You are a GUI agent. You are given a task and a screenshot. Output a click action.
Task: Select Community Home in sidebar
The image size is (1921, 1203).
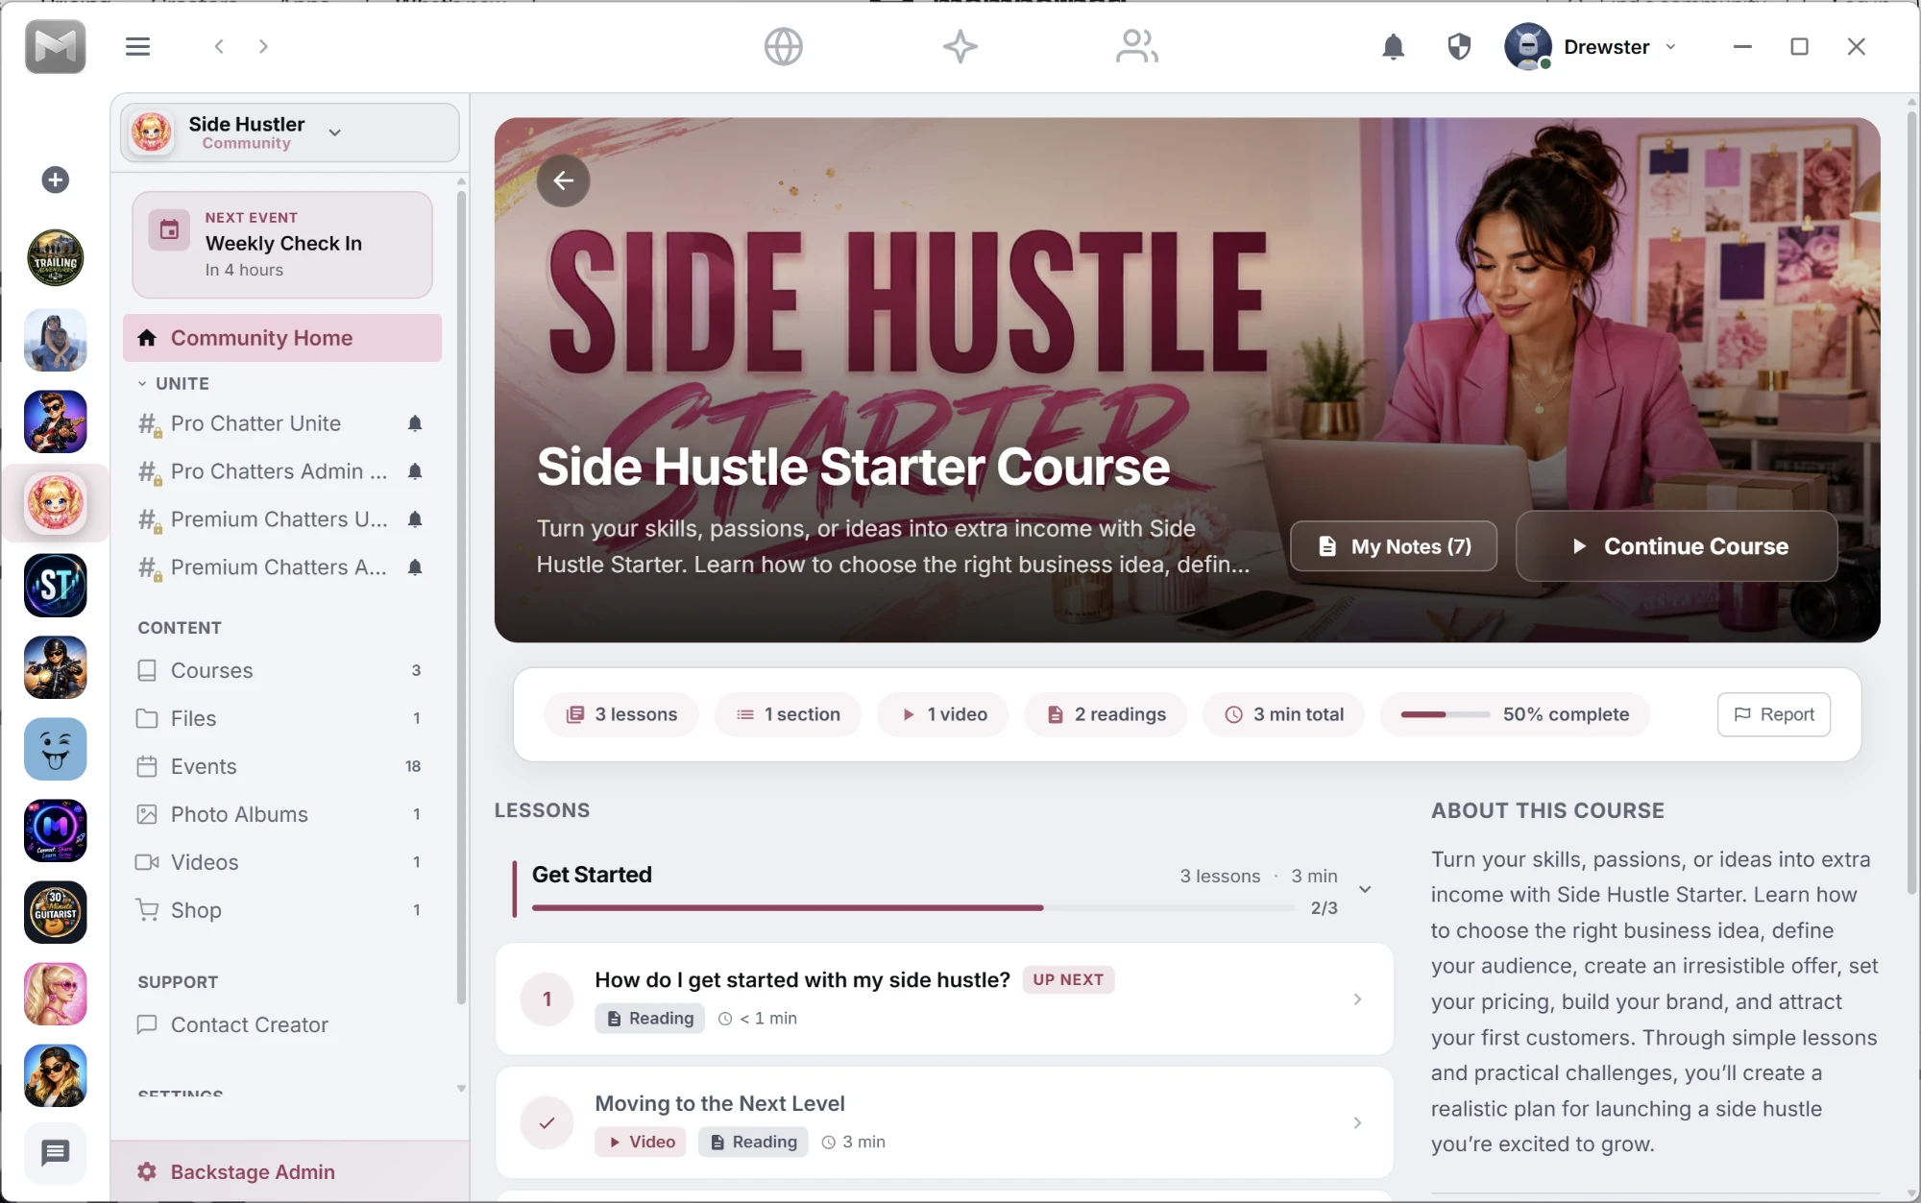click(x=282, y=338)
